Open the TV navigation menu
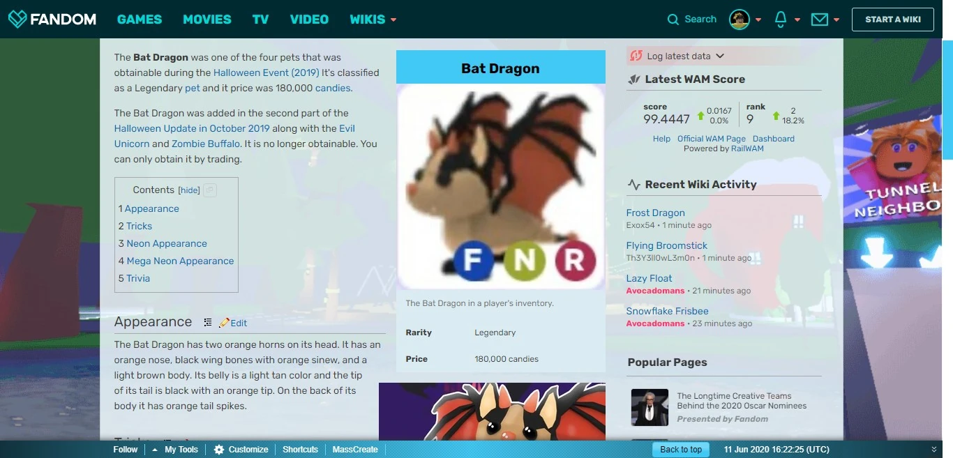953x458 pixels. coord(260,20)
